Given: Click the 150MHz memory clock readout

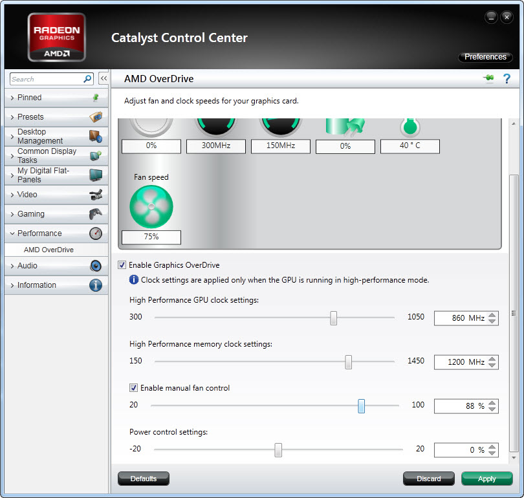Looking at the screenshot, I should [281, 146].
